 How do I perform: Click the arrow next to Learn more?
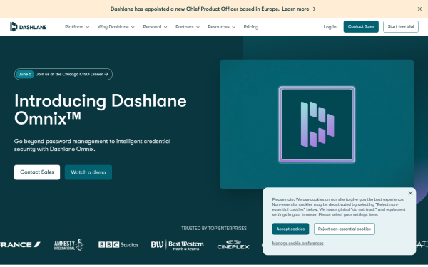[315, 9]
